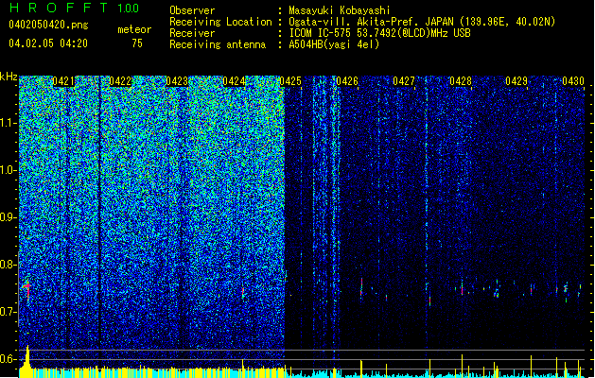Click the 0.6 frequency axis label
The height and width of the screenshot is (378, 595).
pyautogui.click(x=9, y=359)
